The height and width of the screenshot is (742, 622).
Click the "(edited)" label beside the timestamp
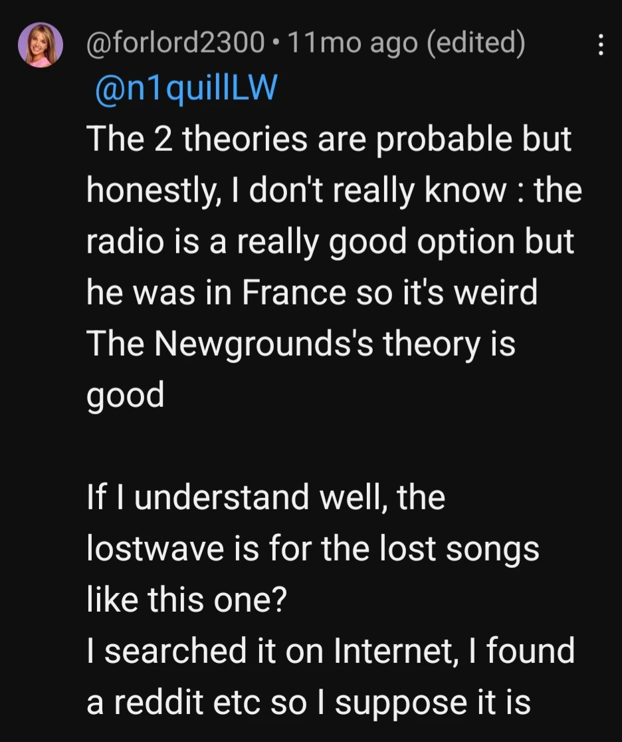coord(476,45)
